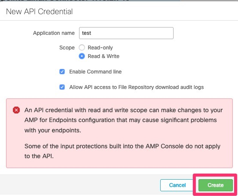The image size is (238, 196).
Task: Select the Read-only scope radio button
Action: pyautogui.click(x=82, y=48)
